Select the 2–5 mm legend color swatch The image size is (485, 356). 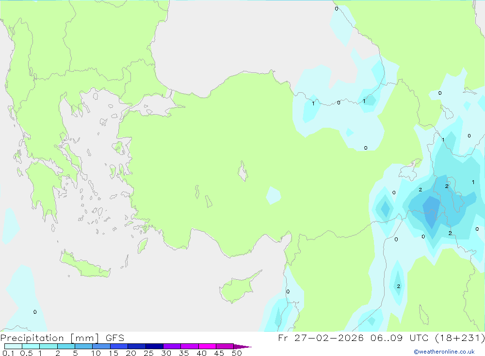(x=66, y=346)
